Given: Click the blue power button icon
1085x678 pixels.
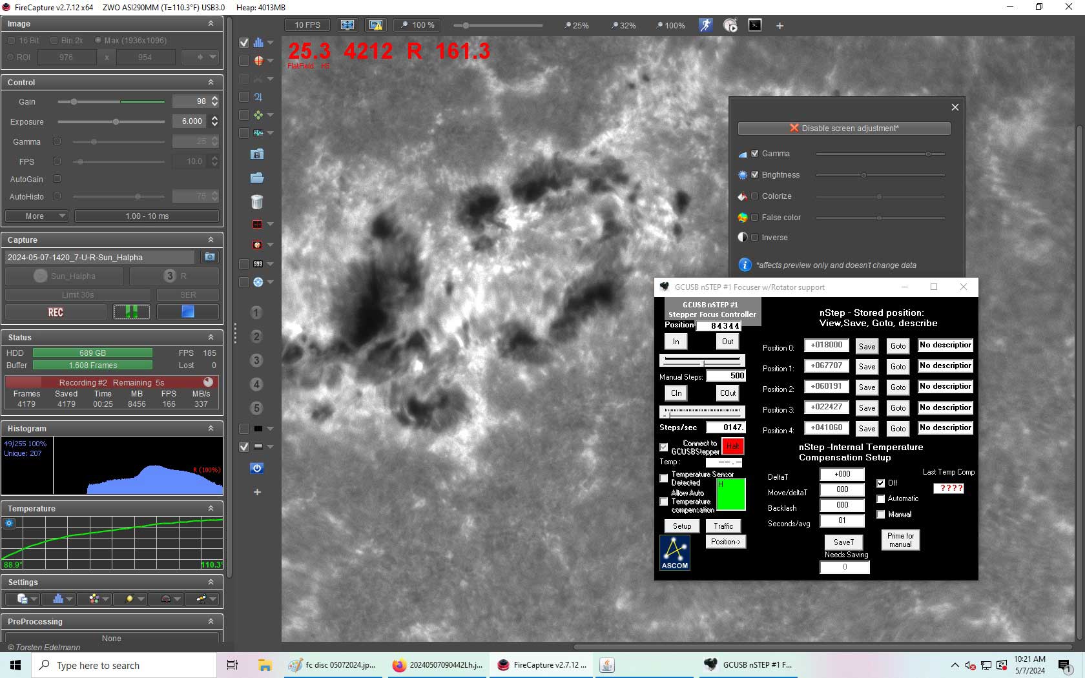Looking at the screenshot, I should coord(257,468).
